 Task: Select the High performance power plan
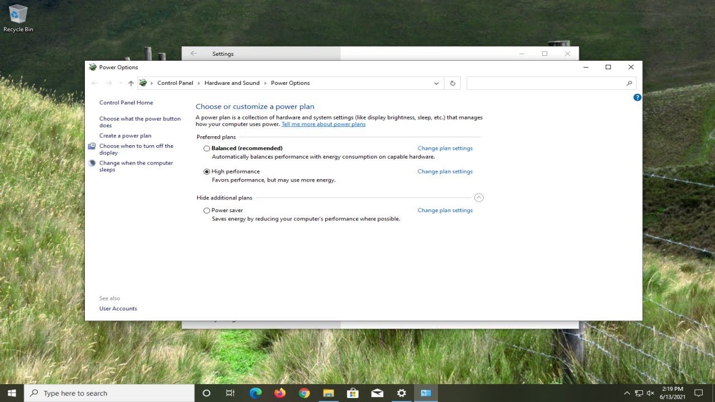[x=207, y=172]
